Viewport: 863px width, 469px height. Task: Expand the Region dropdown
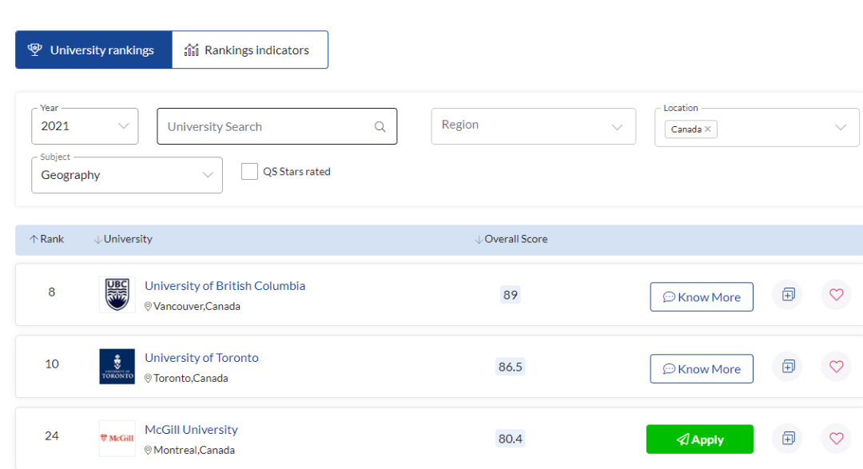[x=533, y=126]
